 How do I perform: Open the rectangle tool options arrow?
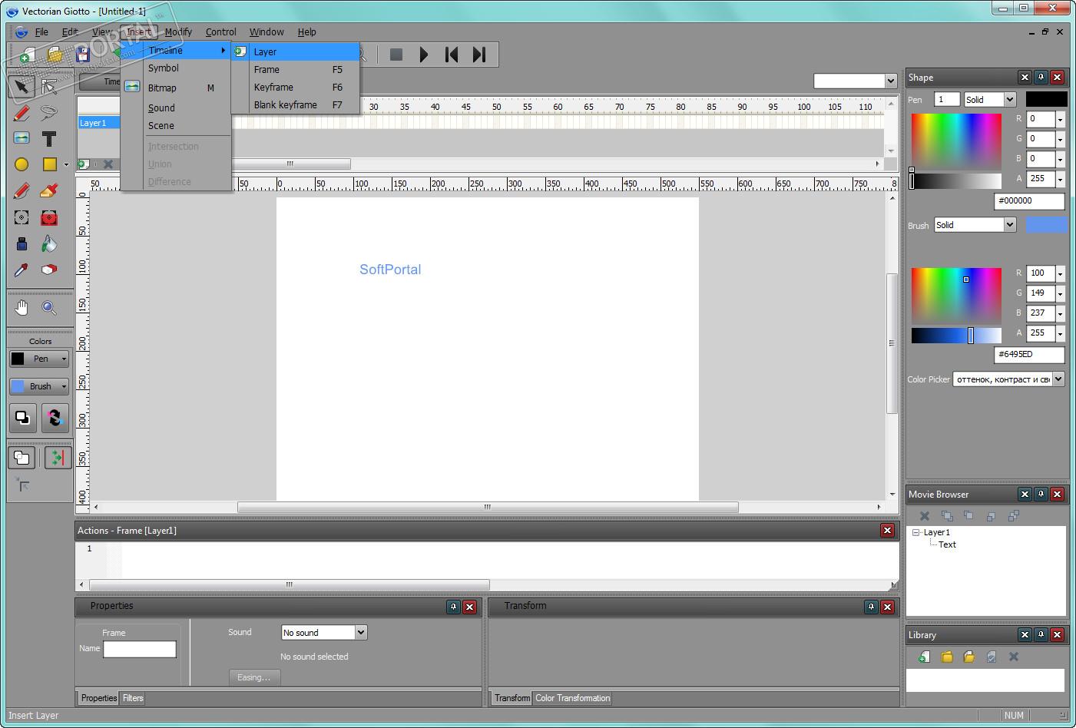[x=66, y=165]
